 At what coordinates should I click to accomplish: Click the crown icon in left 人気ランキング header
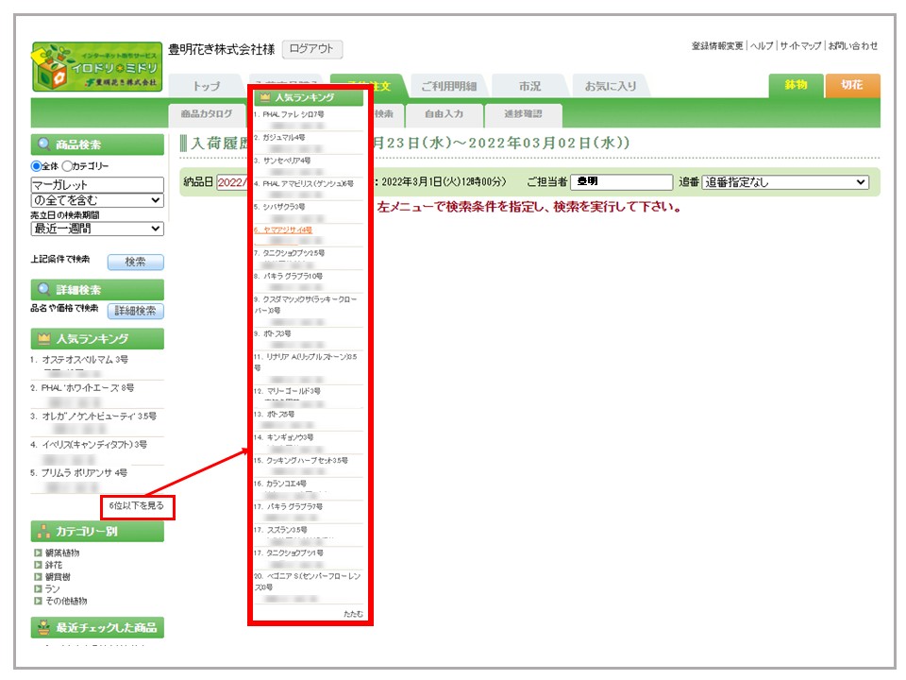coord(43,339)
